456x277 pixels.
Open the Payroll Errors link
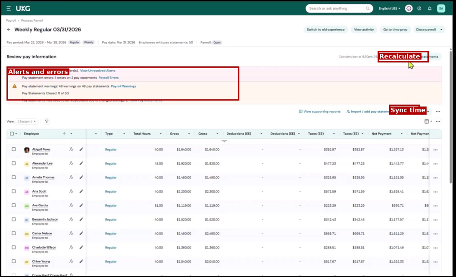pos(109,78)
